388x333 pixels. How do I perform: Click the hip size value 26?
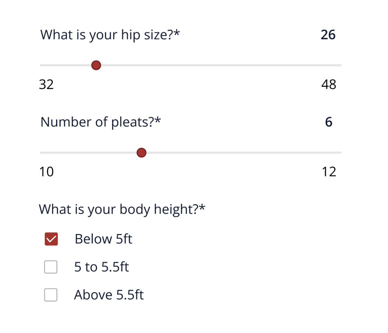coord(328,35)
